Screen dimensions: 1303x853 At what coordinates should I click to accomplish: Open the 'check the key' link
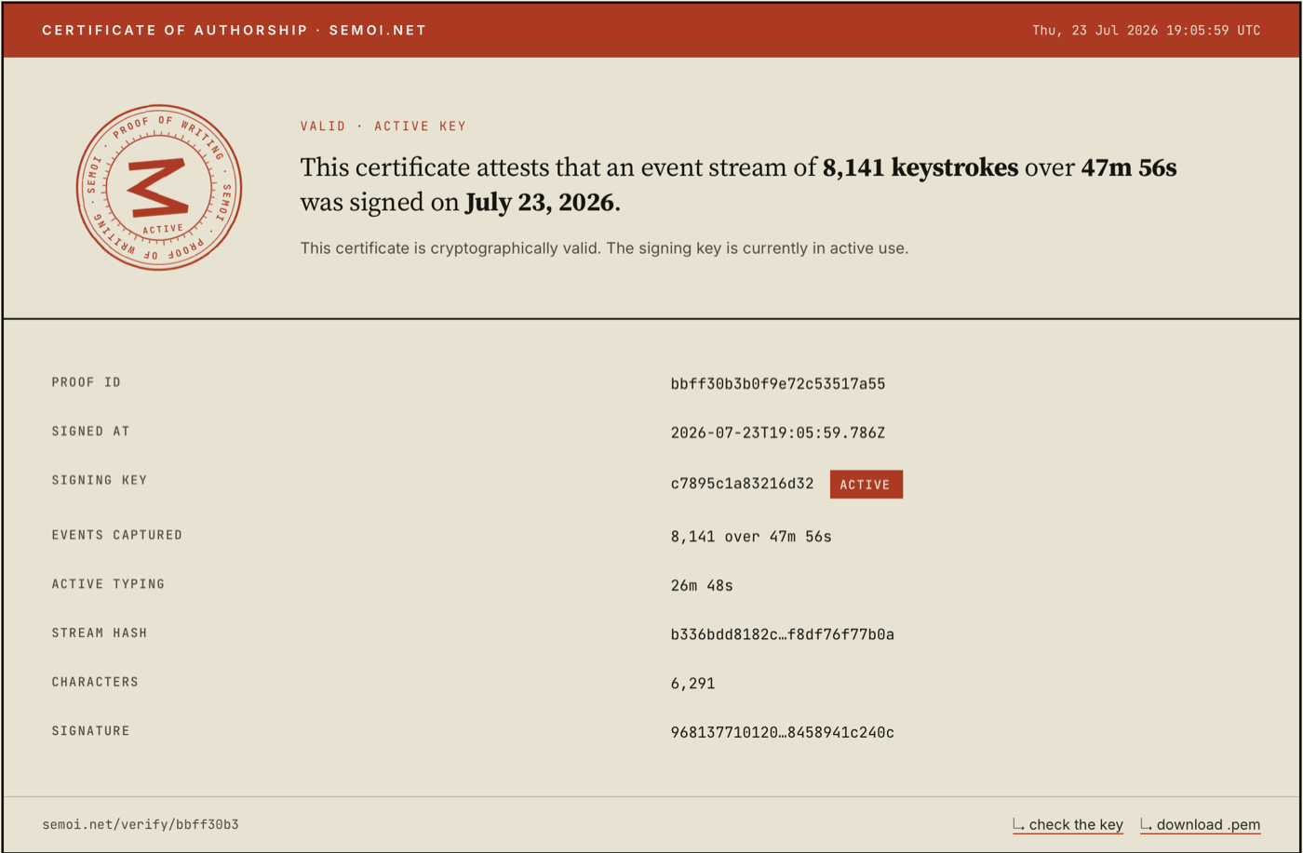(1068, 825)
